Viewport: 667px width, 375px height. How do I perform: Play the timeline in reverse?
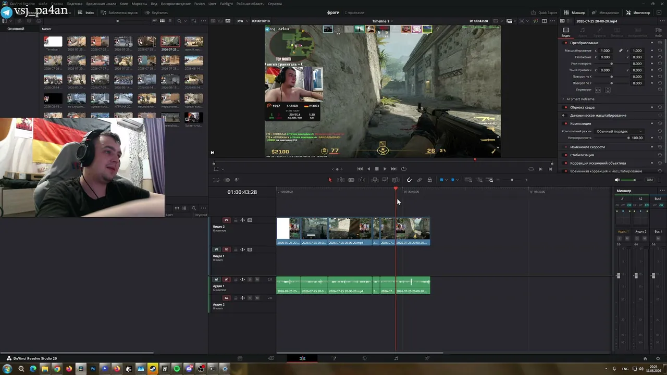(x=368, y=169)
